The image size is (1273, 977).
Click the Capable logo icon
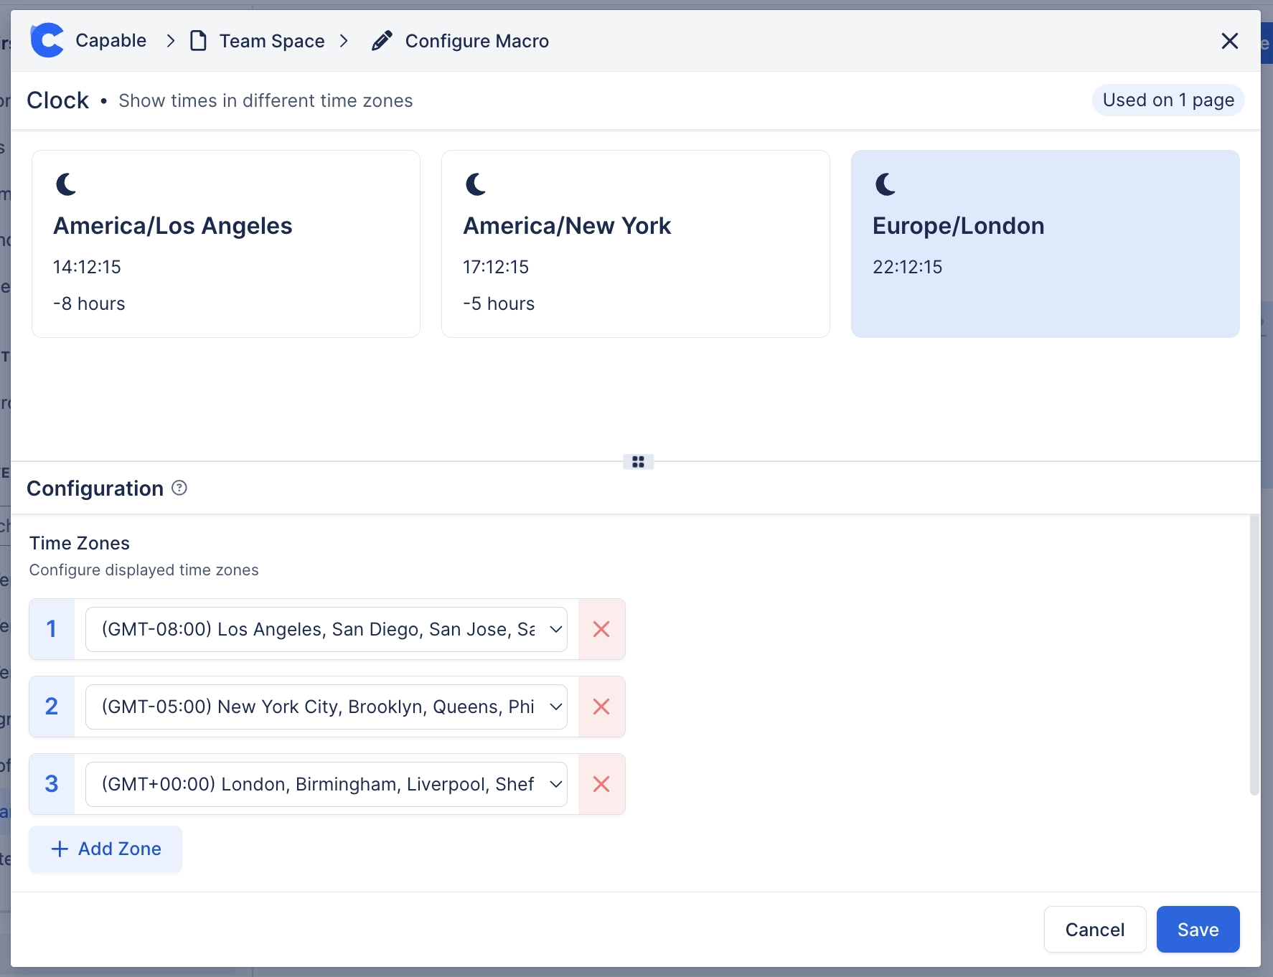(47, 40)
